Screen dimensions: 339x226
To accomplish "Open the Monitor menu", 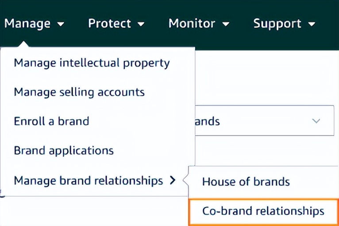I will tap(192, 23).
